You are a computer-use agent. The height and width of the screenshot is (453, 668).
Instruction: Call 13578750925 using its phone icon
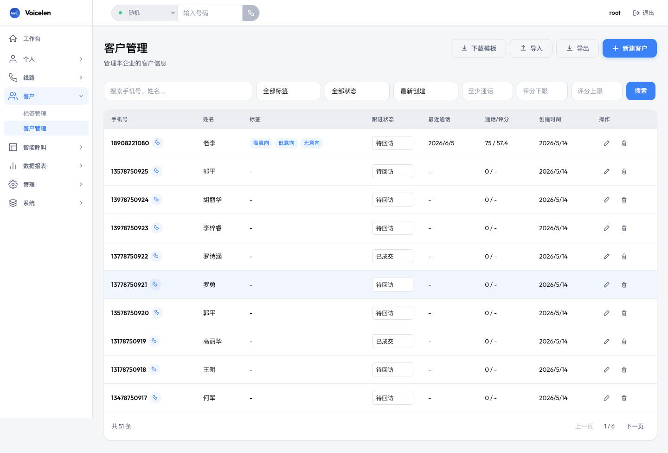tap(157, 171)
